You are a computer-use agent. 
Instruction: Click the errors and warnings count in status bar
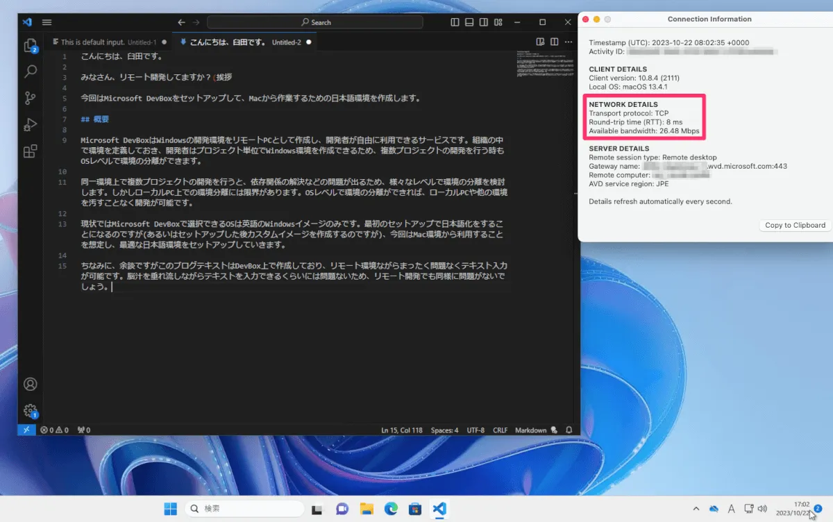click(54, 430)
